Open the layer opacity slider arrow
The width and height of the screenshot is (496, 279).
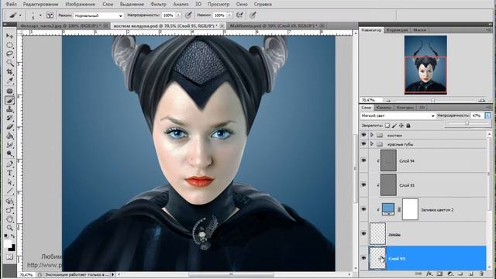pyautogui.click(x=487, y=115)
